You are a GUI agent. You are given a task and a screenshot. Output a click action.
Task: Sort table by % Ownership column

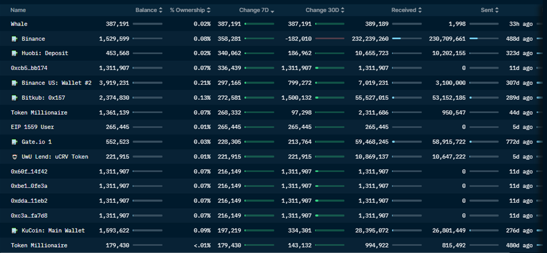[x=190, y=10]
